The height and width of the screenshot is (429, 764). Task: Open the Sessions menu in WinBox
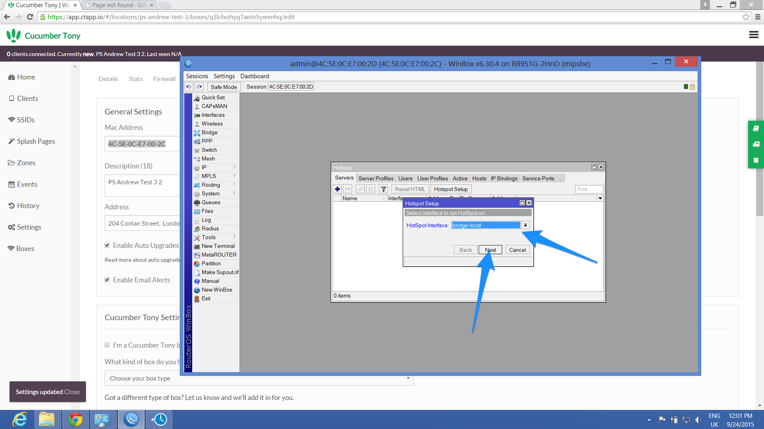click(x=197, y=76)
